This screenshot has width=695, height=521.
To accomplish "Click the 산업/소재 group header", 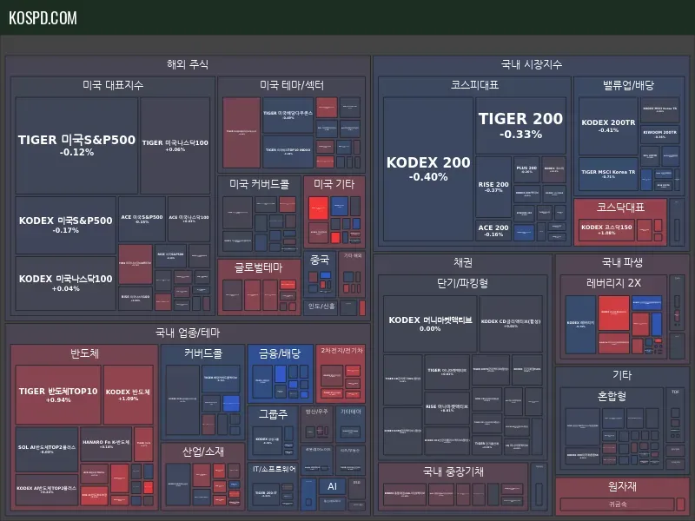I will [203, 452].
